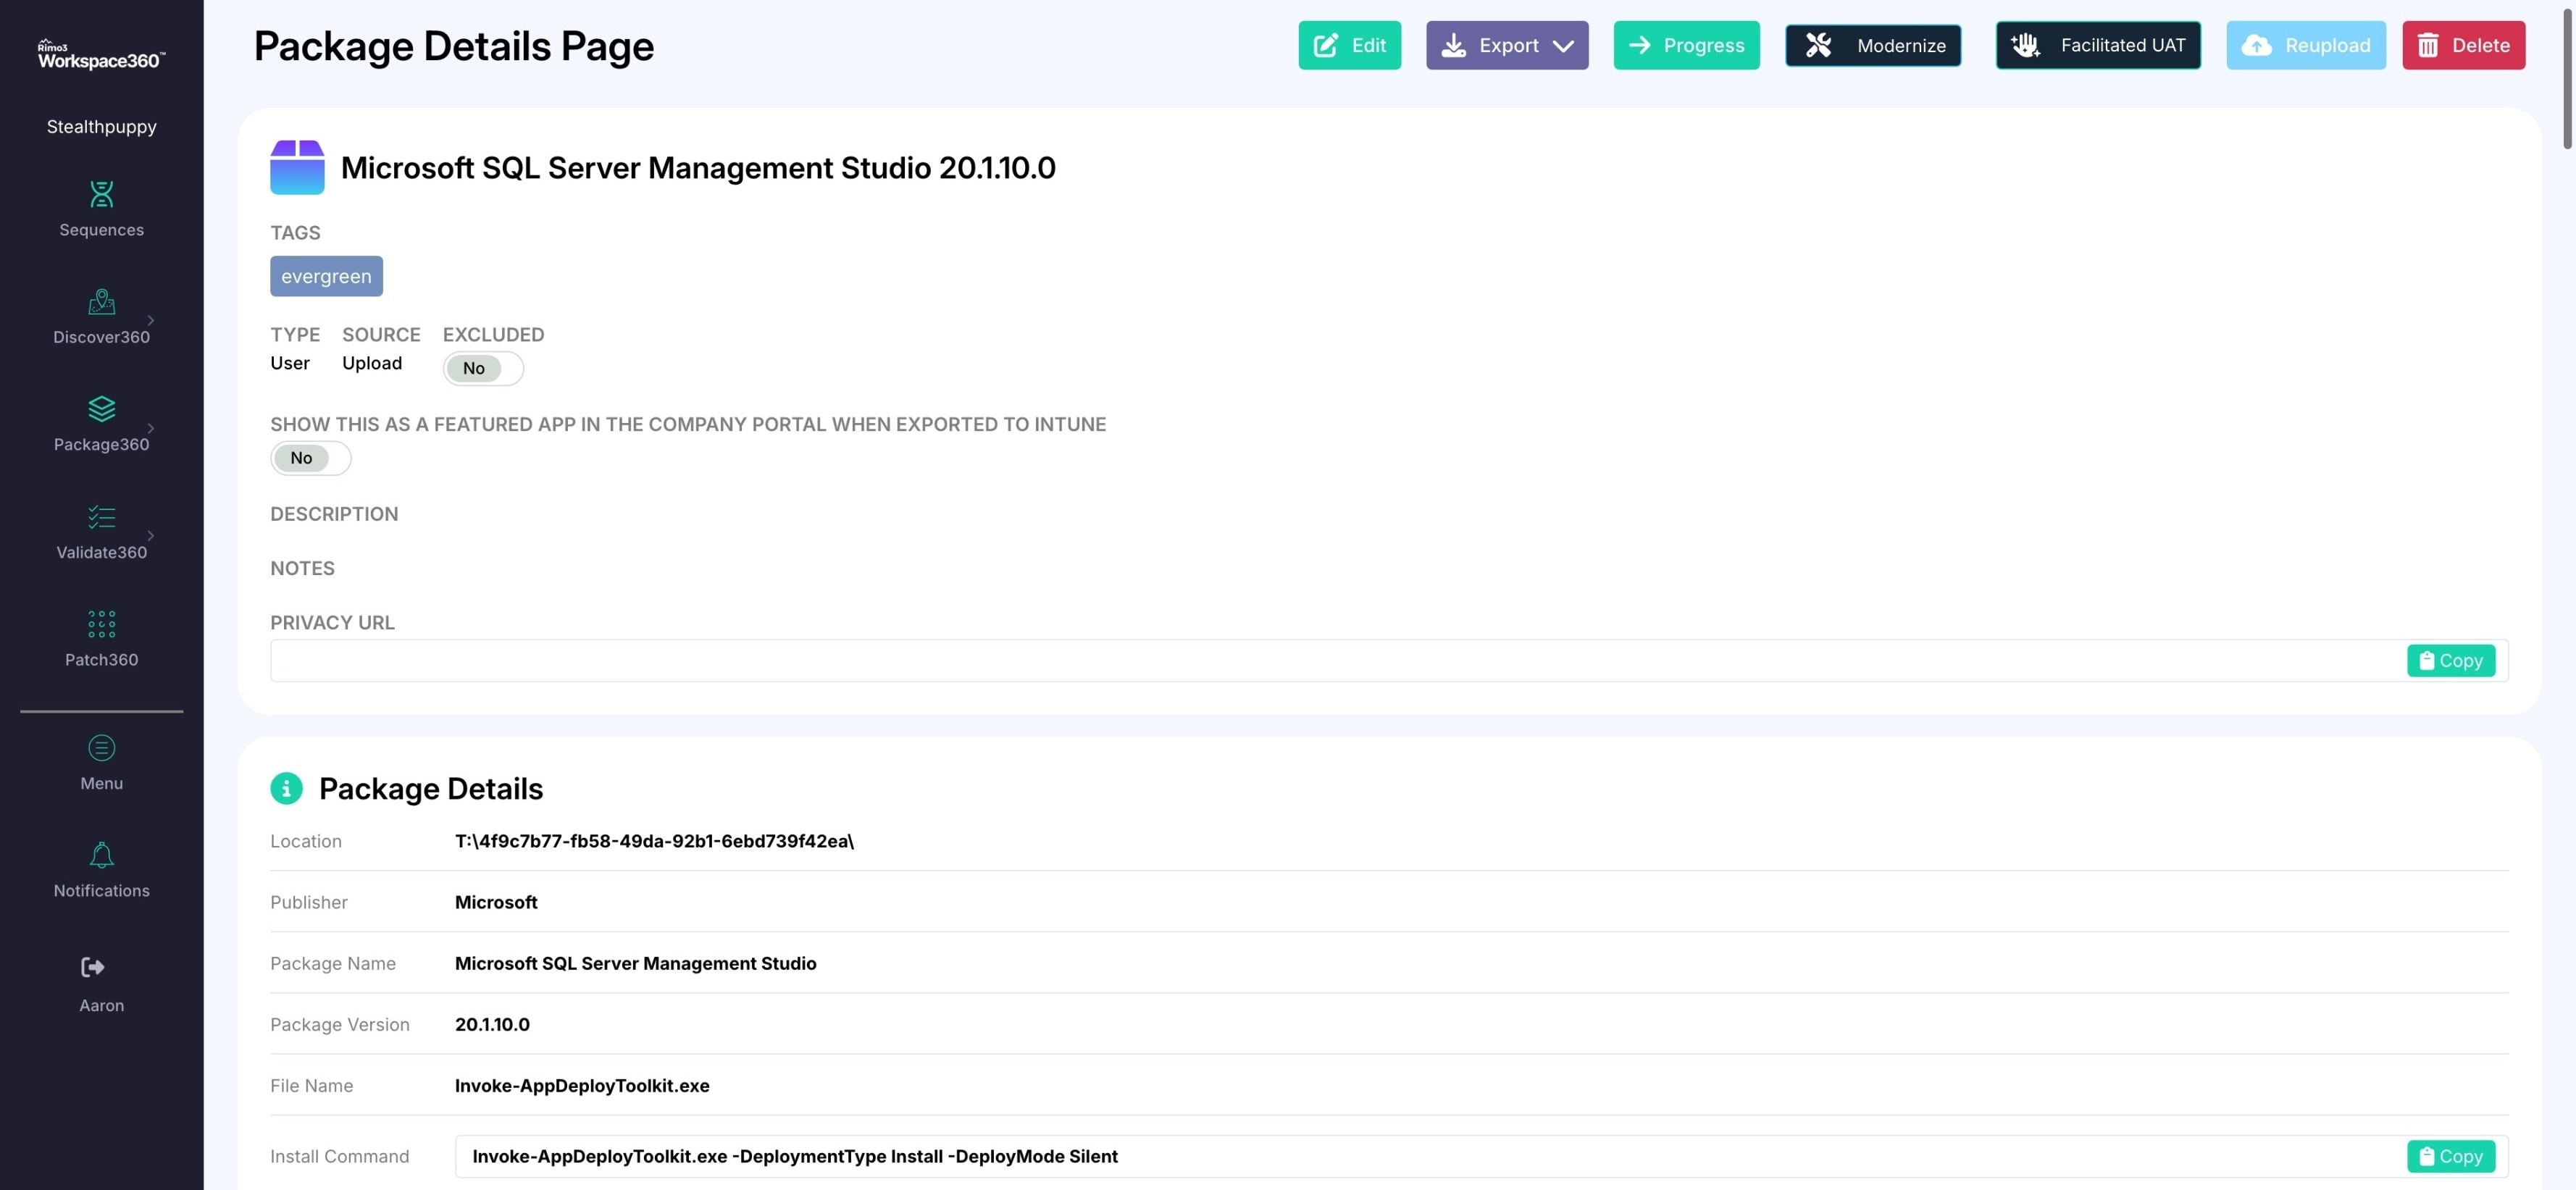Click the Facilitated UAT button label

tap(2122, 45)
